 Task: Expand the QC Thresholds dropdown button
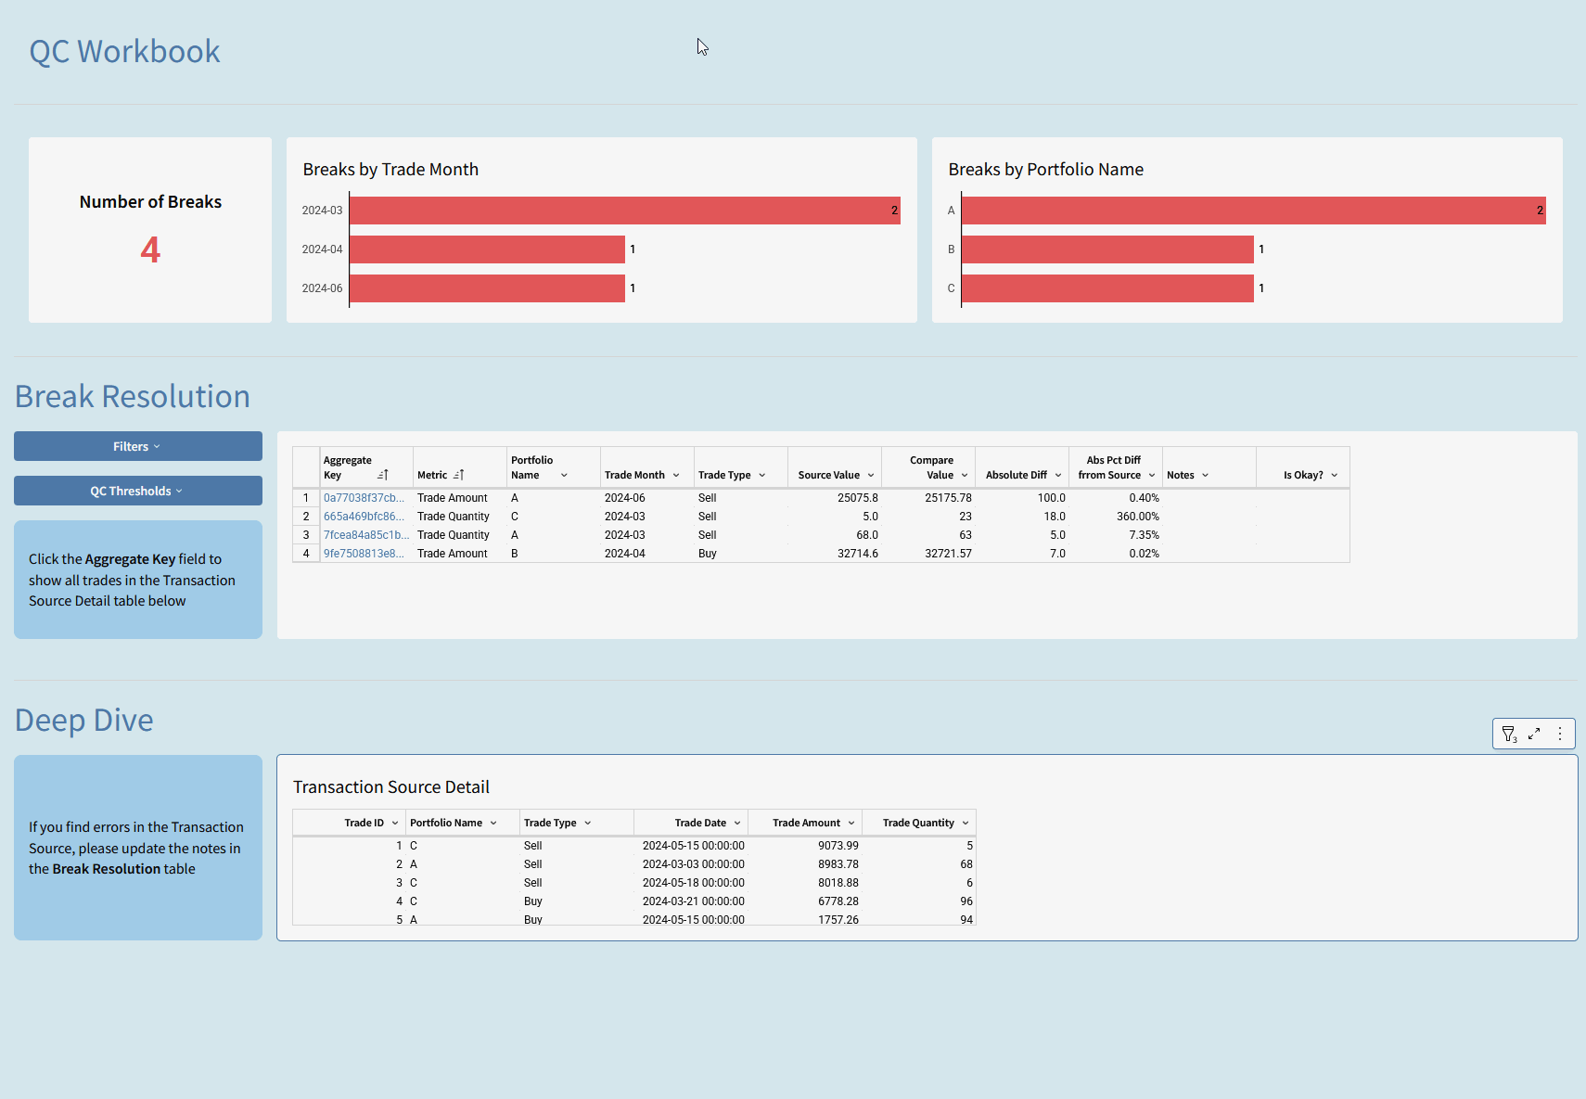coord(137,491)
